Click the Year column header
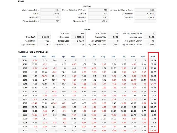 tap(24, 56)
